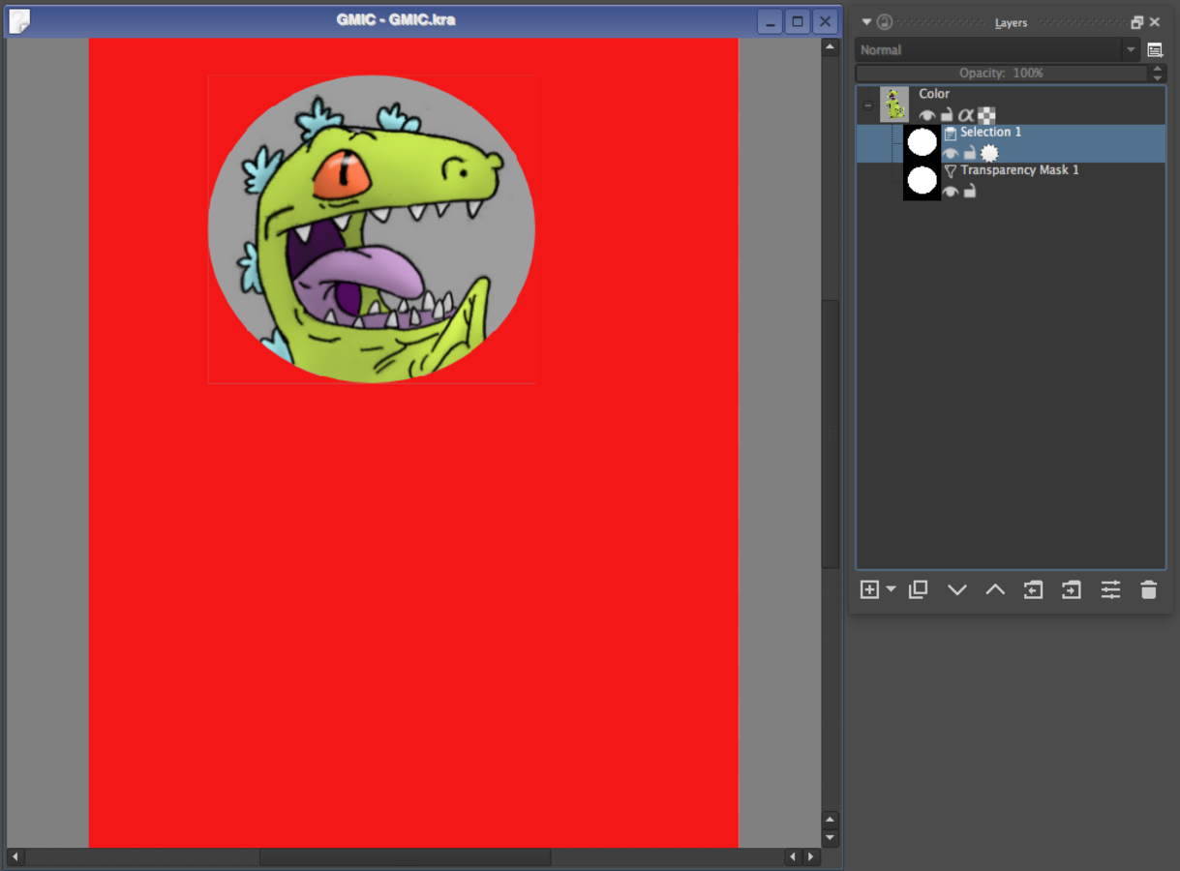Click the vertical scrollbar down arrow

(830, 837)
